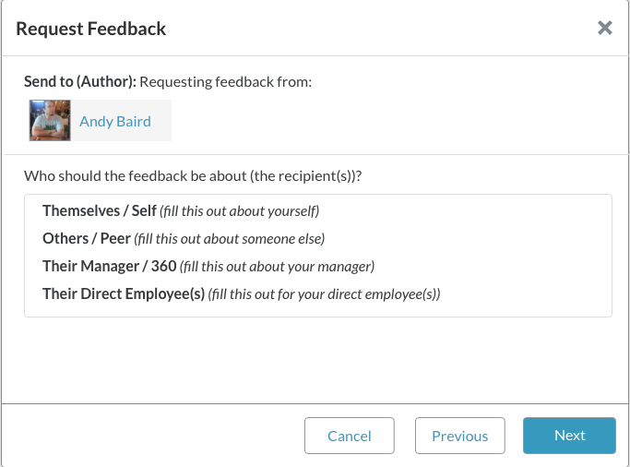This screenshot has height=467, width=630.
Task: Click the 'for your direct employee(s)' hint text
Action: [x=325, y=294]
